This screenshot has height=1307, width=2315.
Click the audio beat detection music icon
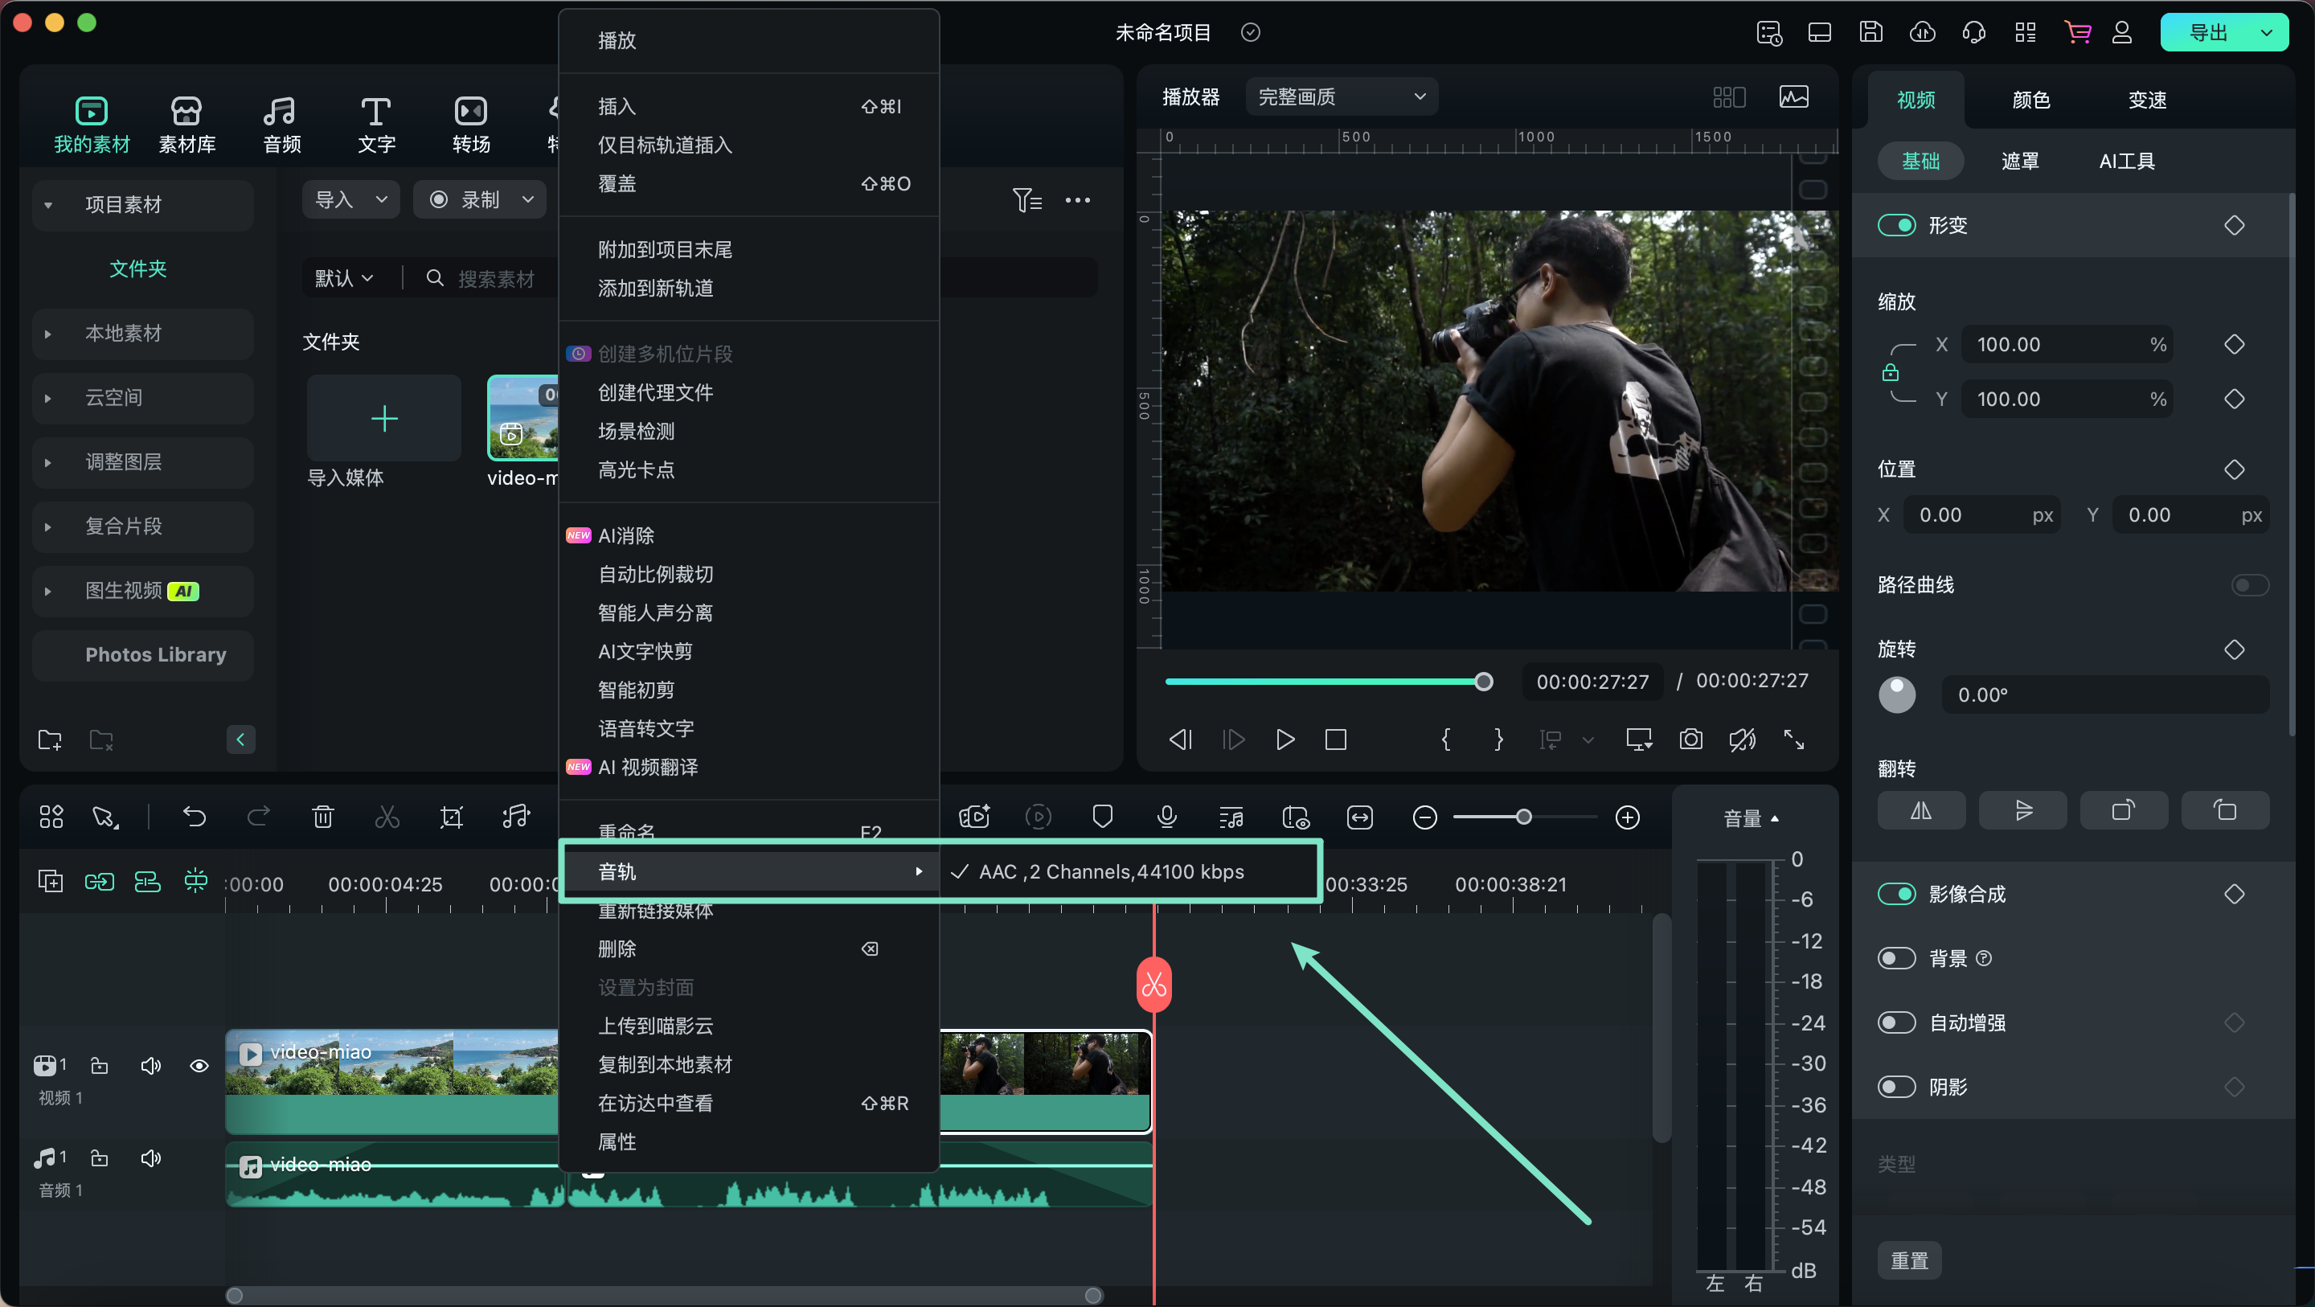[x=516, y=817]
